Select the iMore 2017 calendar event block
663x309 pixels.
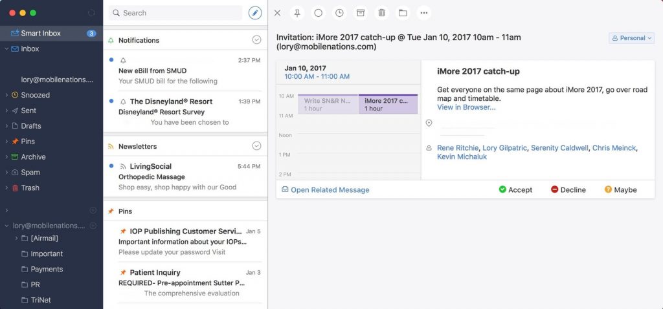388,104
